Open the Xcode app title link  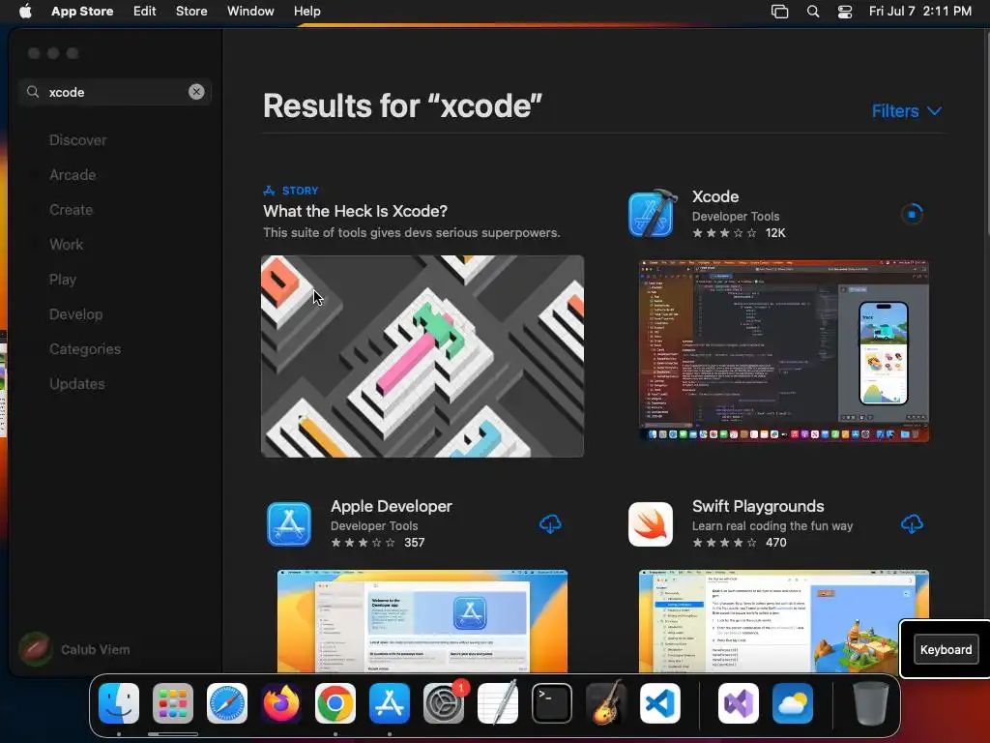[715, 196]
